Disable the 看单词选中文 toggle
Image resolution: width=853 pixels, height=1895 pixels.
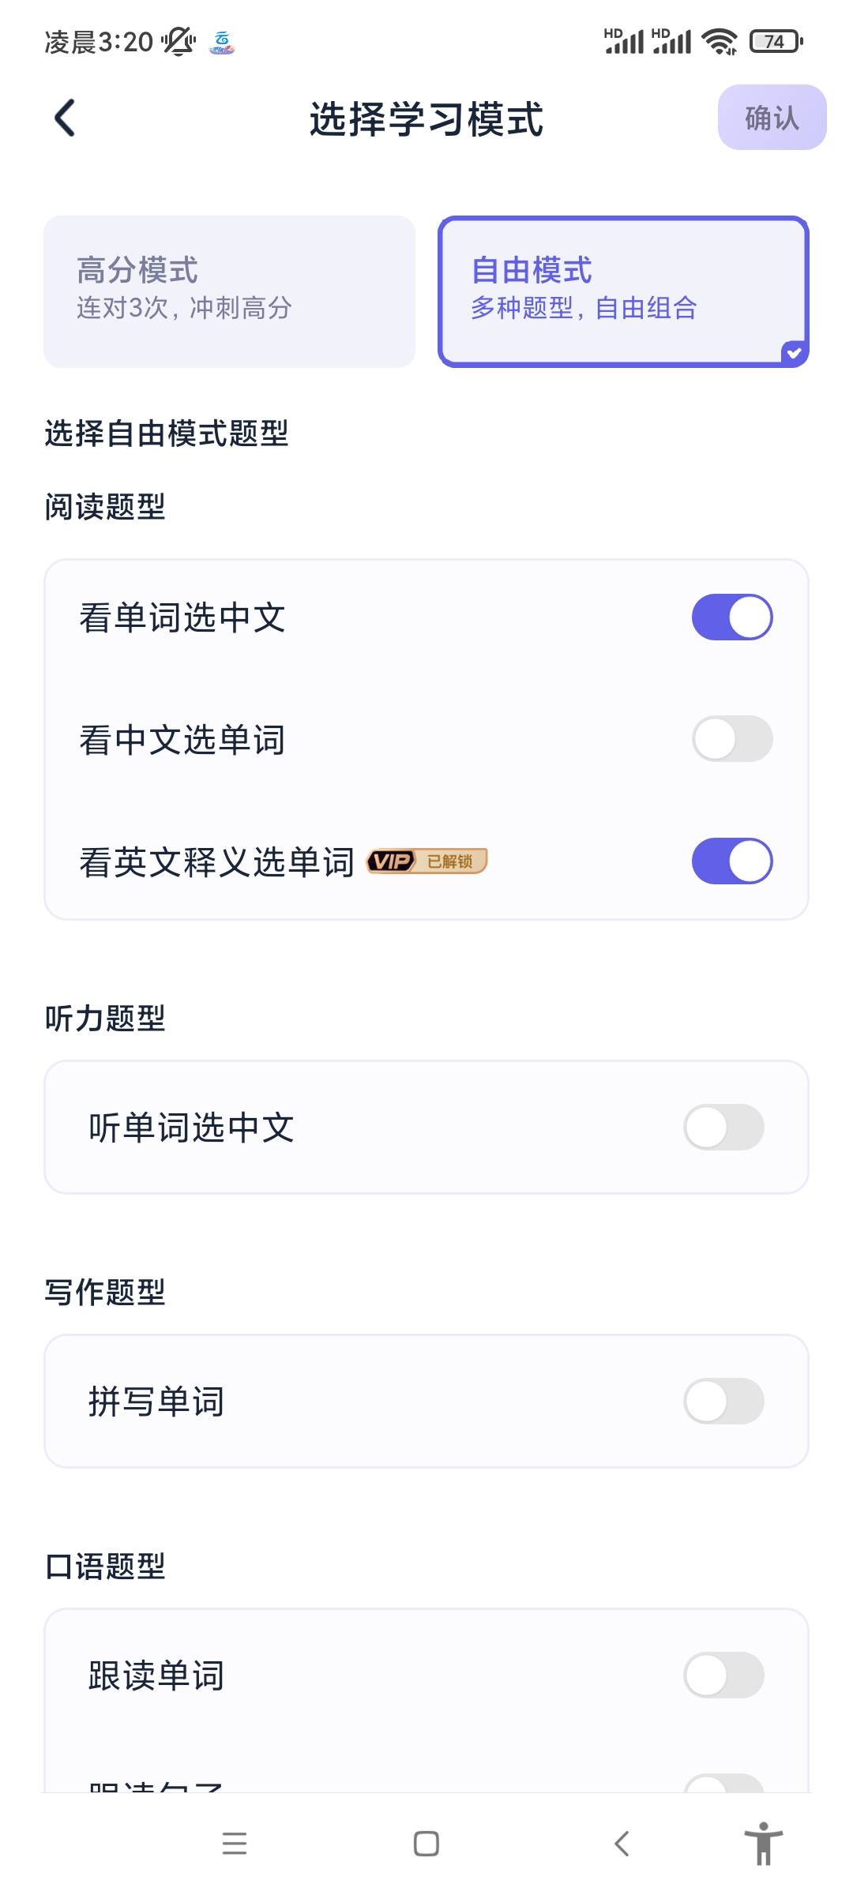coord(732,617)
